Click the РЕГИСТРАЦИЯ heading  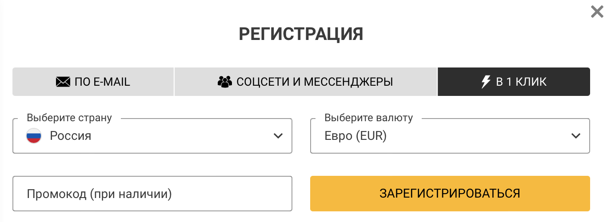pos(301,34)
